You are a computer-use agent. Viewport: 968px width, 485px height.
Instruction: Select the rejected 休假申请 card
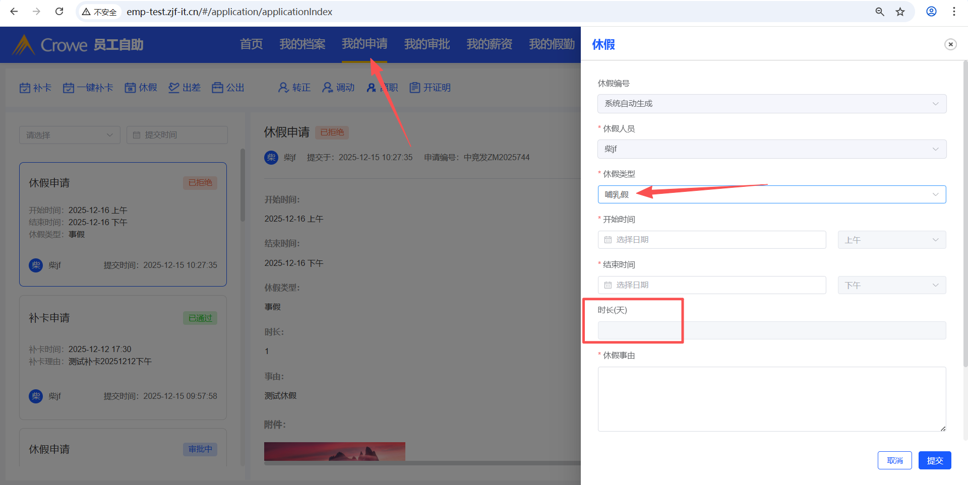(123, 224)
